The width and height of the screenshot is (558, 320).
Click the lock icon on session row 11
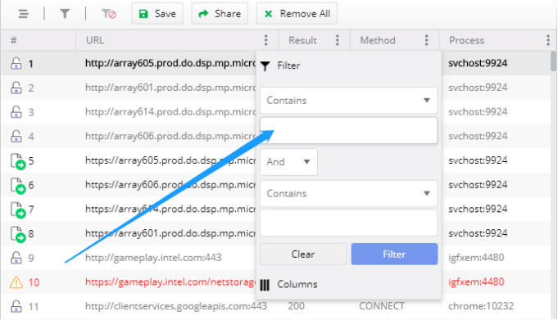pos(16,306)
